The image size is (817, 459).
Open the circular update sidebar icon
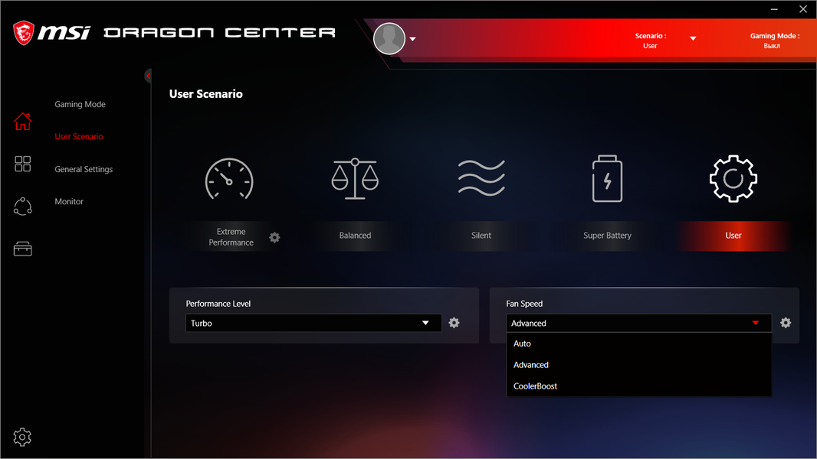coord(22,207)
